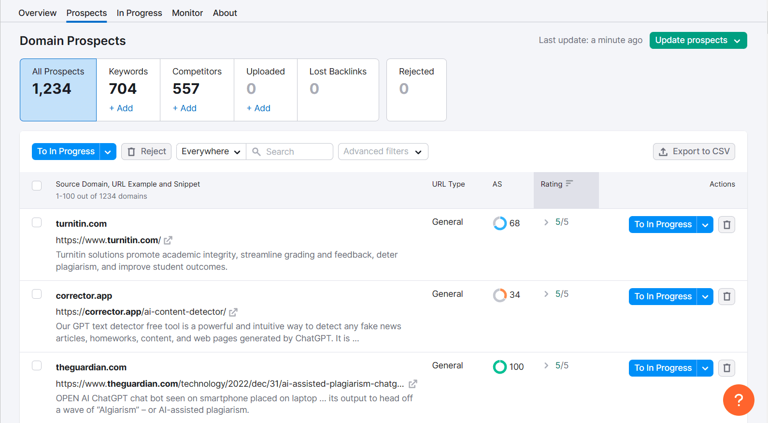768x423 pixels.
Task: Add keywords via the Keywords + Add link
Action: (x=121, y=108)
